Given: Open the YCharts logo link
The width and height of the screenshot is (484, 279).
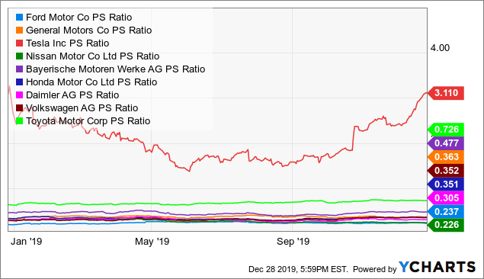Looking at the screenshot, I should [437, 268].
